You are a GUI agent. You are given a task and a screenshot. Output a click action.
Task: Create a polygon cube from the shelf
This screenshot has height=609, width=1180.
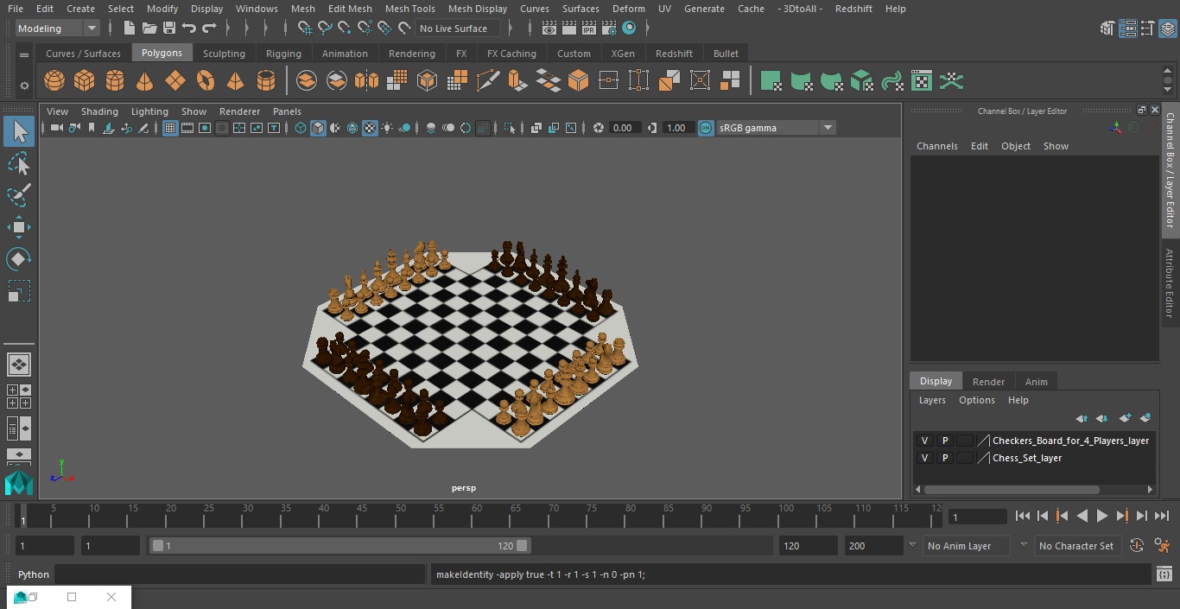[84, 81]
